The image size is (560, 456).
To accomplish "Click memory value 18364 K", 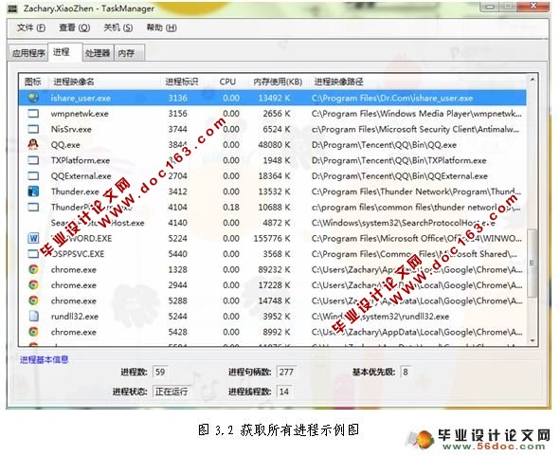I will [274, 175].
